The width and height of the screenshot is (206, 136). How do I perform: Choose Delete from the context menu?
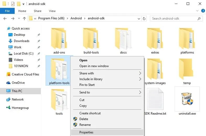pyautogui.click(x=107, y=119)
